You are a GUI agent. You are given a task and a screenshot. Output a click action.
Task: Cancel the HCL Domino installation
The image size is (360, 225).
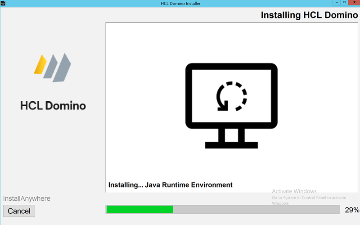[x=19, y=211]
